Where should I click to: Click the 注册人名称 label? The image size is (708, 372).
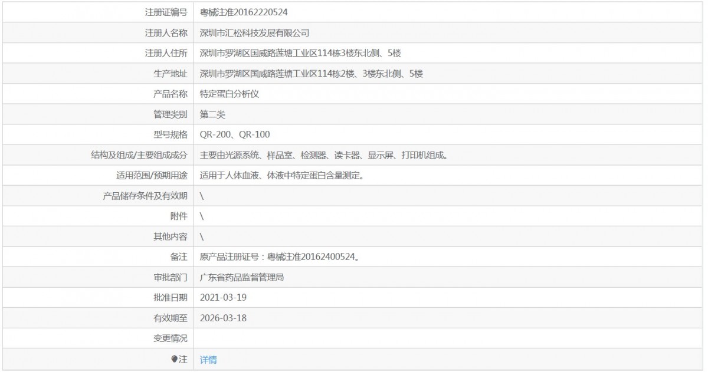coord(166,33)
